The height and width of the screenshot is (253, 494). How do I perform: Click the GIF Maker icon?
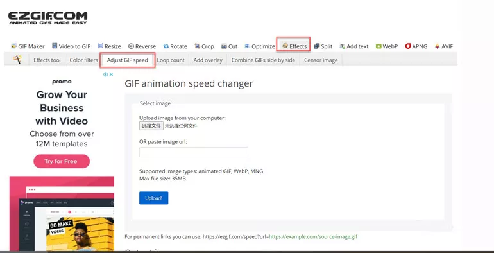(x=13, y=46)
